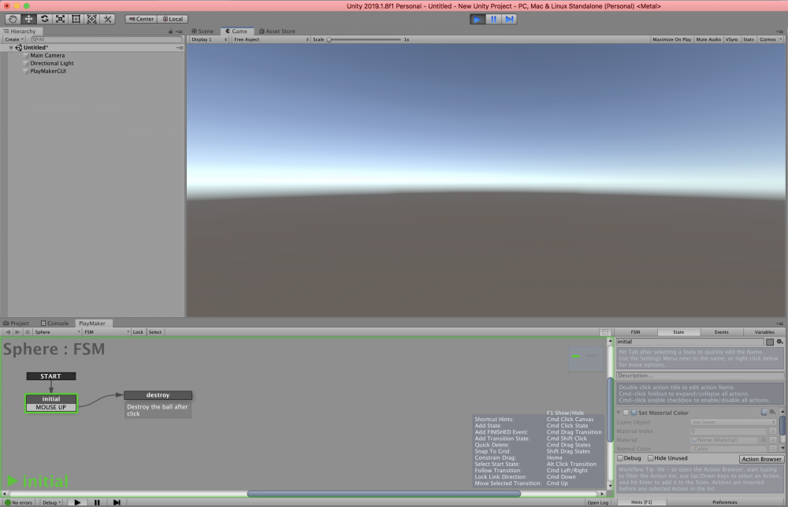This screenshot has width=788, height=507.
Task: Open the Gizmos dropdown
Action: click(771, 39)
